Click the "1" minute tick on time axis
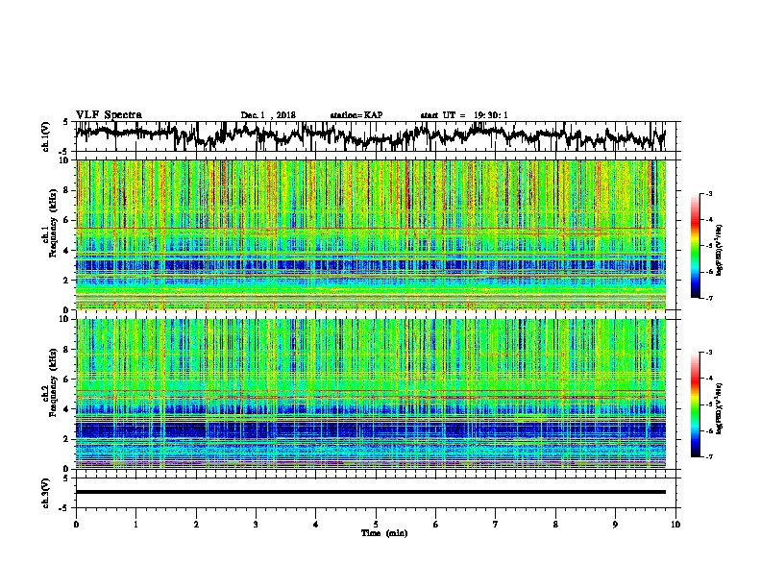Viewport: 761px width, 588px height. 135,525
